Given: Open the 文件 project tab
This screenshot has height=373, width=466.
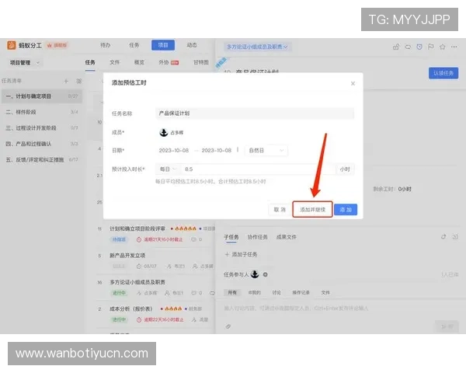Looking at the screenshot, I should point(114,62).
